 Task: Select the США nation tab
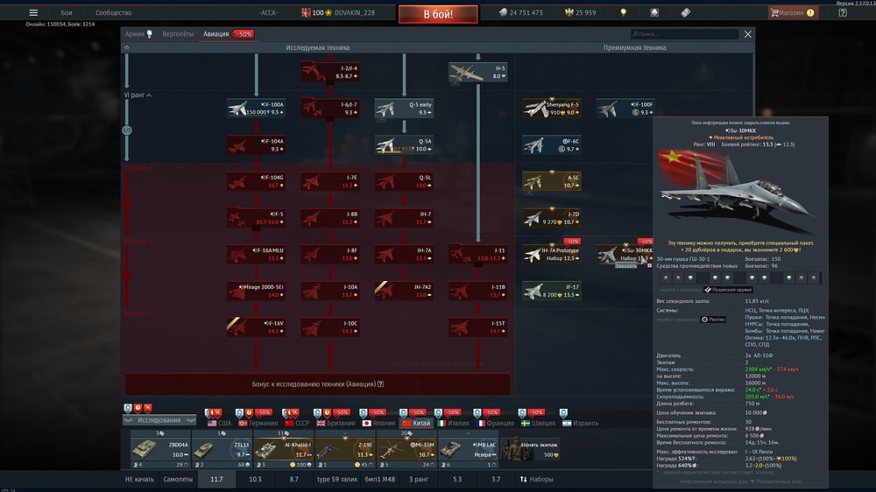point(219,424)
